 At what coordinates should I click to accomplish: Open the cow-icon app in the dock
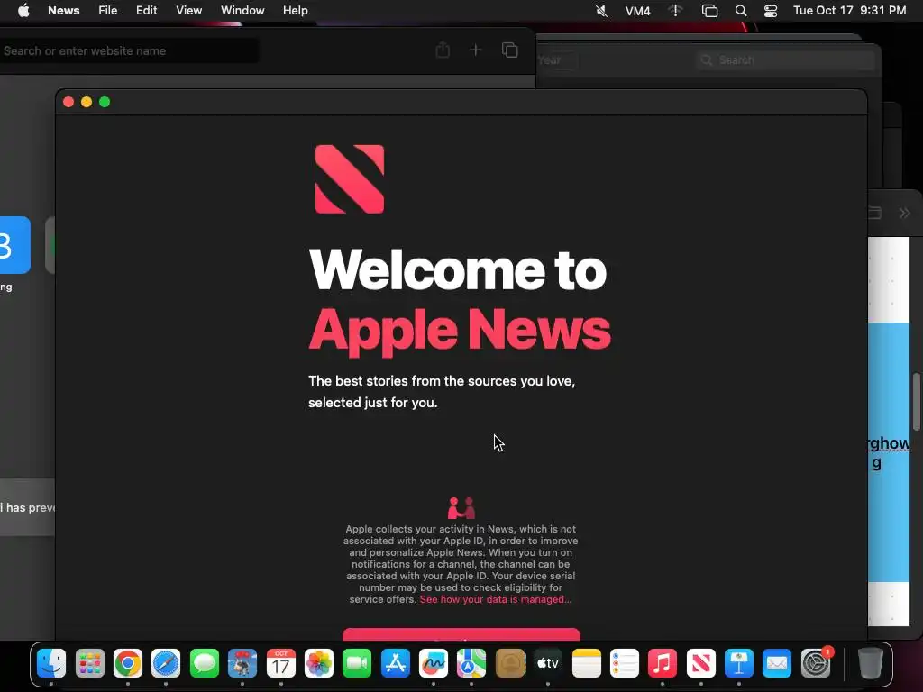pos(242,664)
